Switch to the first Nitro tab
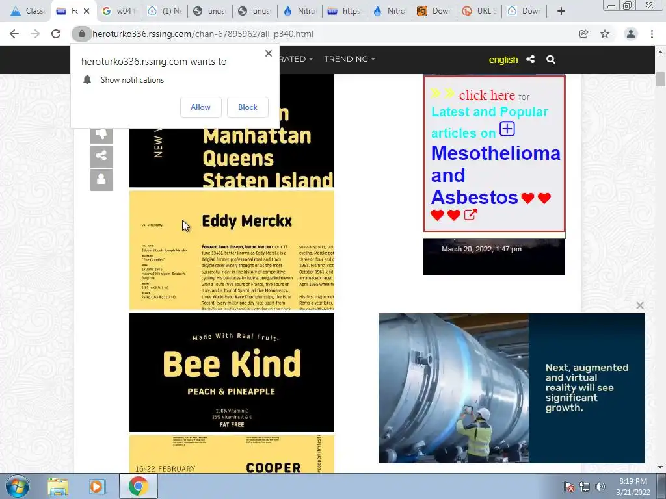The width and height of the screenshot is (666, 499). click(x=299, y=11)
